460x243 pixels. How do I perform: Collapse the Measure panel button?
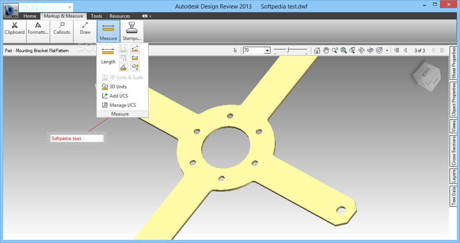pyautogui.click(x=108, y=31)
